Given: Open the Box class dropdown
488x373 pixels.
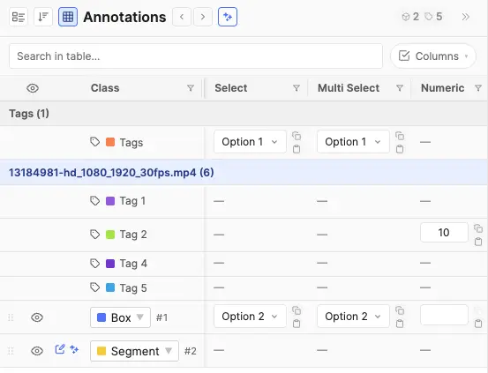Looking at the screenshot, I should [120, 317].
